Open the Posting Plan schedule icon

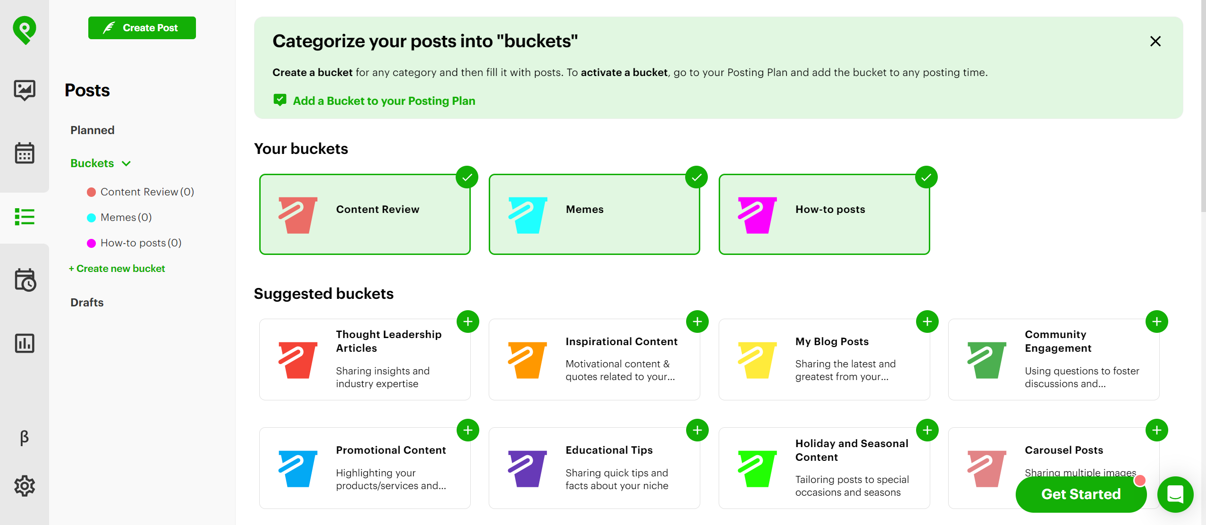(24, 279)
